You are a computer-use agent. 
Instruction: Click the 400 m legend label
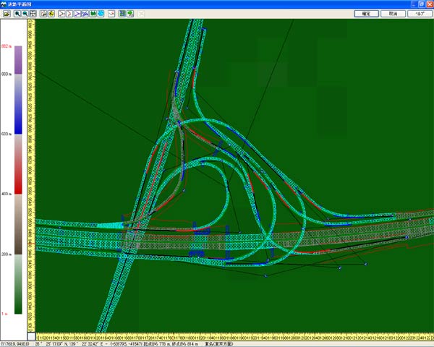point(7,194)
